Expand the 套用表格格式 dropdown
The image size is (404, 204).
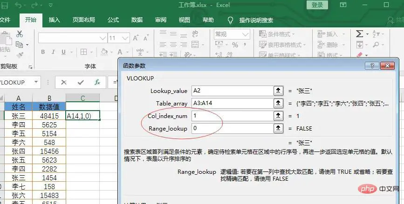point(305,45)
